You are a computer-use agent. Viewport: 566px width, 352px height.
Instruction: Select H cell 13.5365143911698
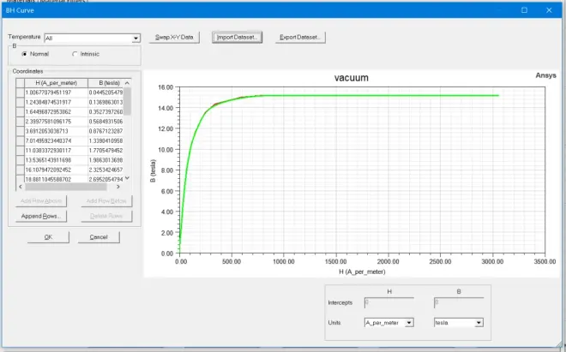[x=57, y=160]
